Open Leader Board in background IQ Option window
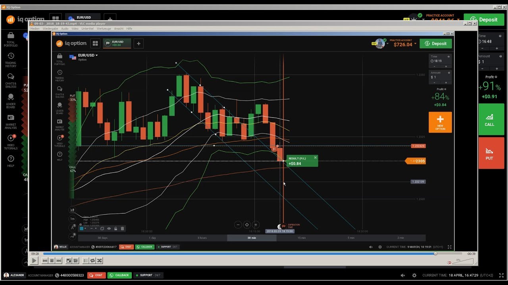Viewport: 508px width, 285px height. point(11,101)
